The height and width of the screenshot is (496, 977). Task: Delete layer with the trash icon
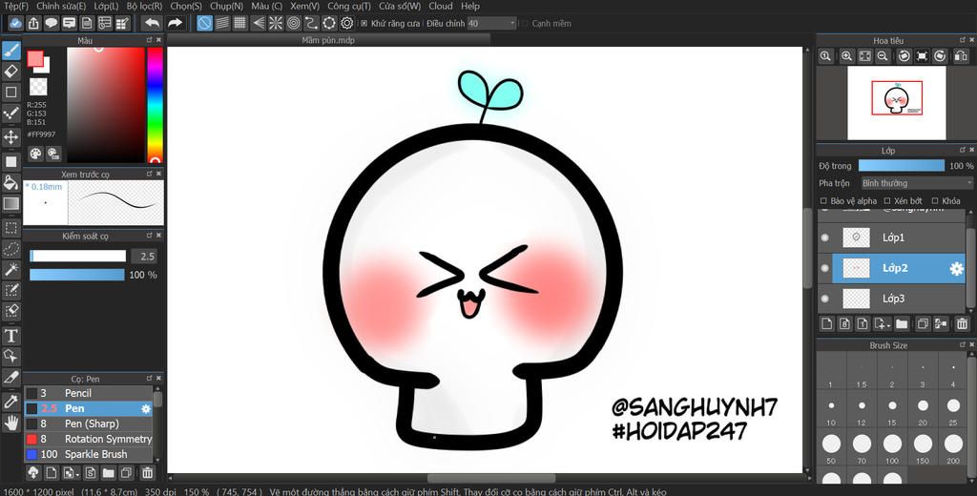[962, 323]
